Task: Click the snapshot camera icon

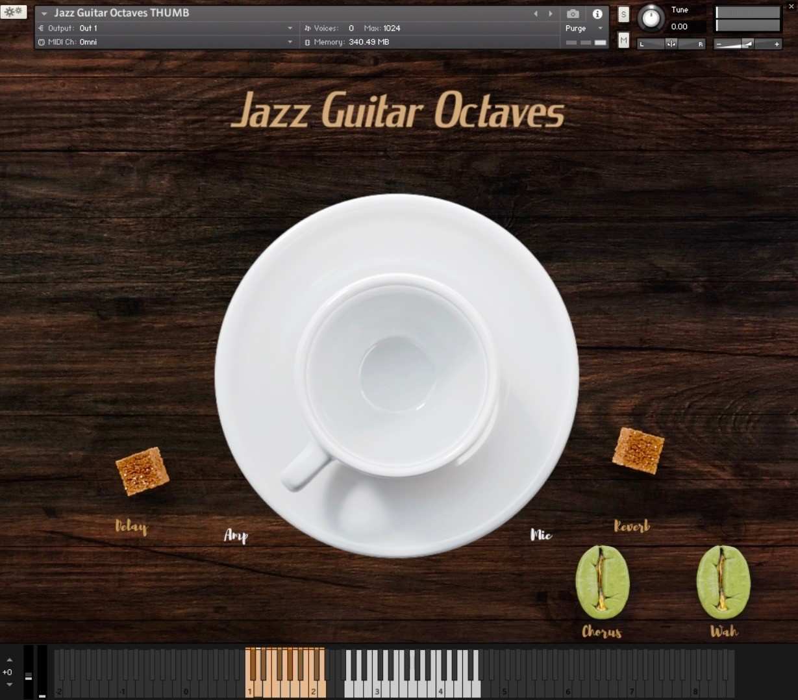Action: point(572,14)
